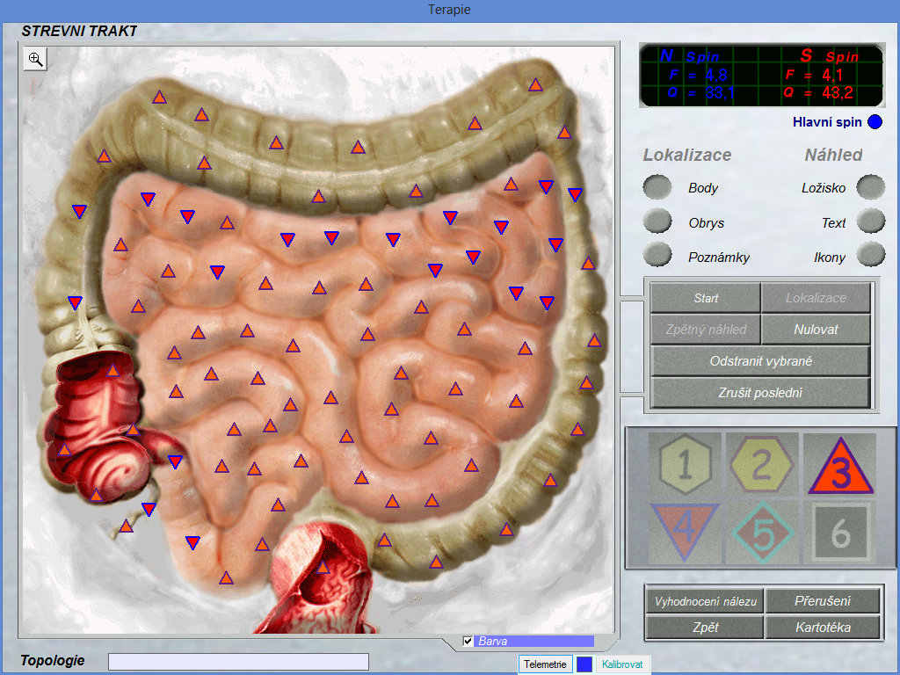
Task: Toggle the Body localization radio button
Action: click(x=657, y=187)
